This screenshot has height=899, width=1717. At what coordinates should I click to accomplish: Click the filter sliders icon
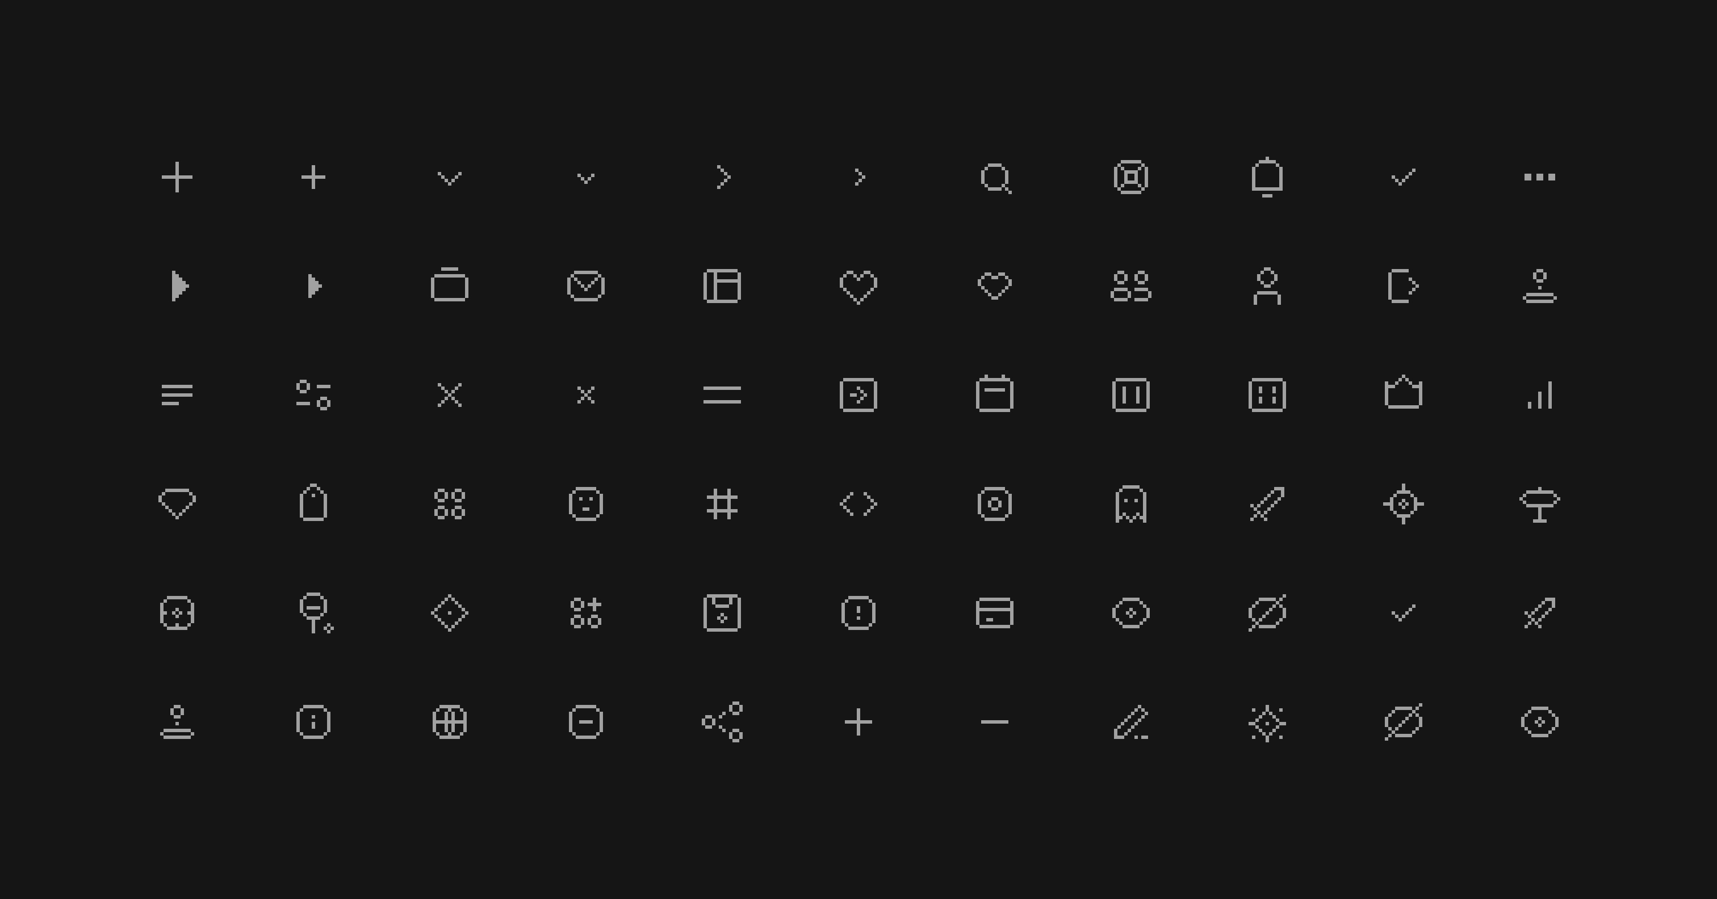click(x=313, y=395)
